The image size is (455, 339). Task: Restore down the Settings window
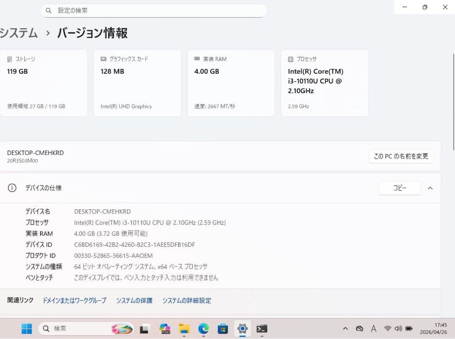[x=425, y=7]
